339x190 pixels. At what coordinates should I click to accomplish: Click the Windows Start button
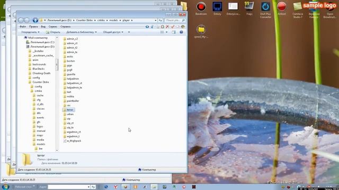(5, 186)
